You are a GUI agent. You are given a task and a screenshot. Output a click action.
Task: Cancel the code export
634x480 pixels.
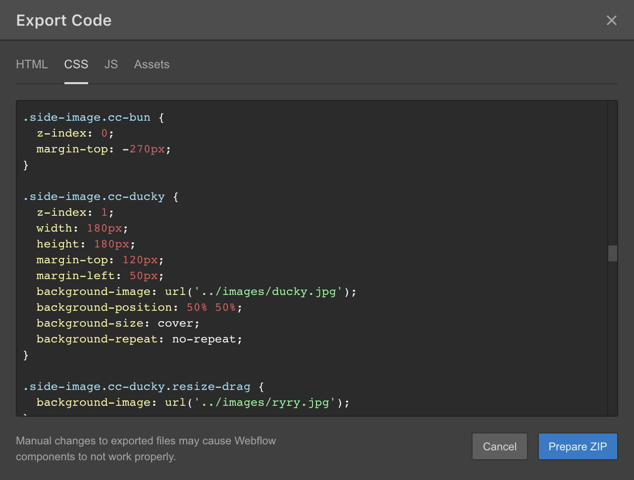[499, 446]
